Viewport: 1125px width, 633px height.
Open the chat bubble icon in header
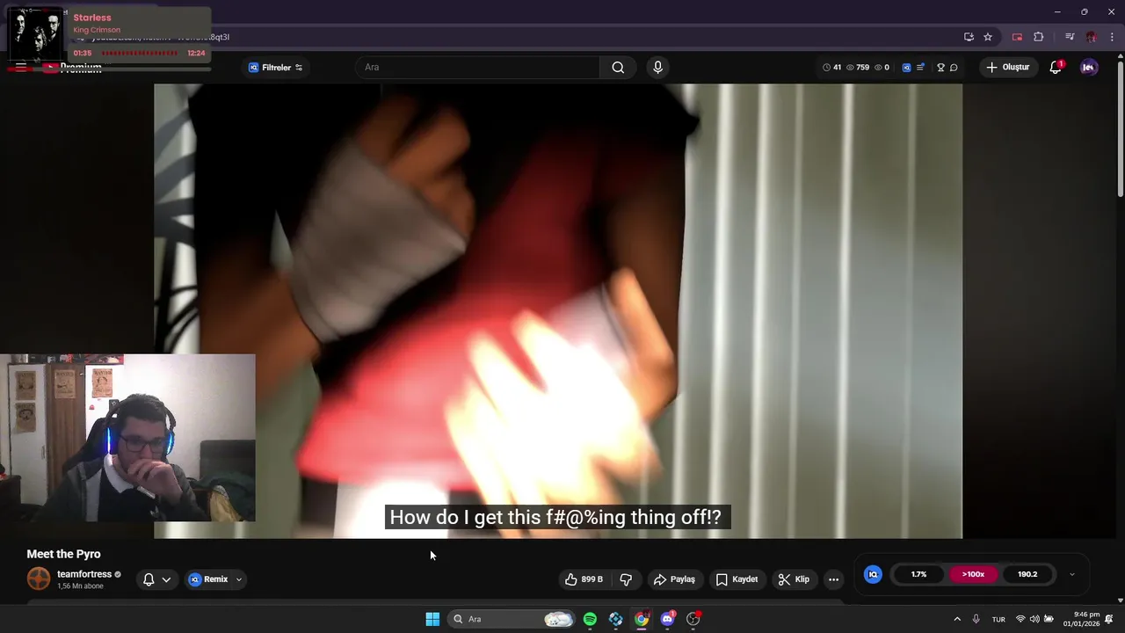(x=954, y=68)
